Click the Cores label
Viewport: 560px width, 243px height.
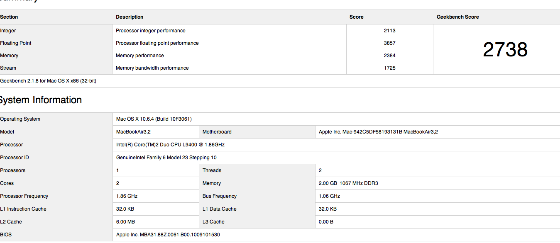7,183
